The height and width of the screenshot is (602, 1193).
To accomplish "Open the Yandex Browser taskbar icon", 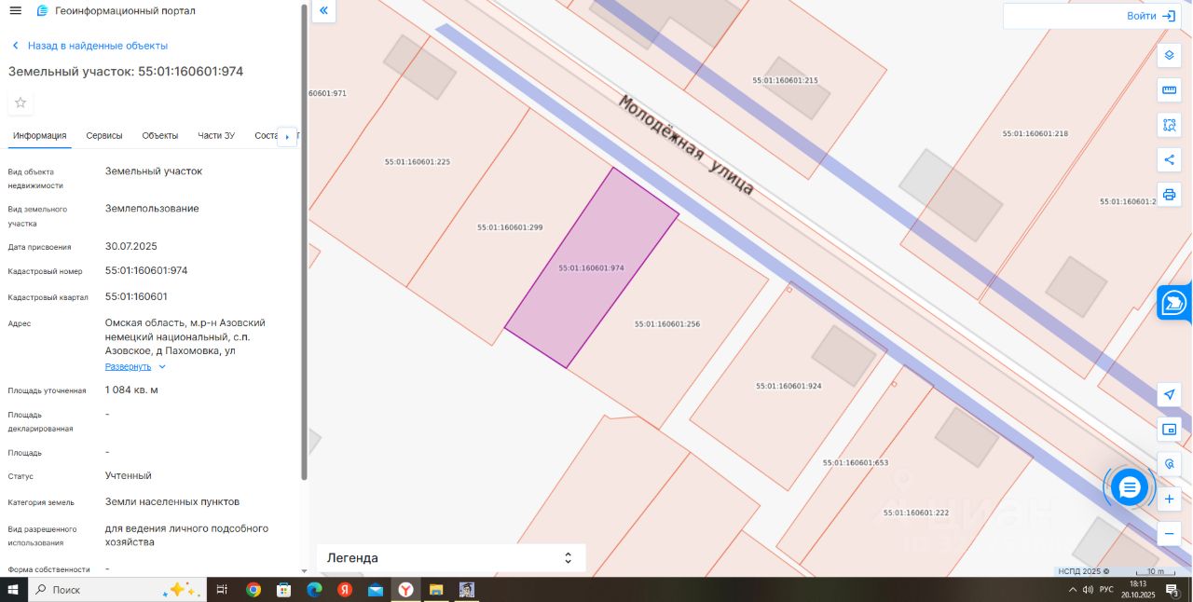I will click(x=406, y=590).
